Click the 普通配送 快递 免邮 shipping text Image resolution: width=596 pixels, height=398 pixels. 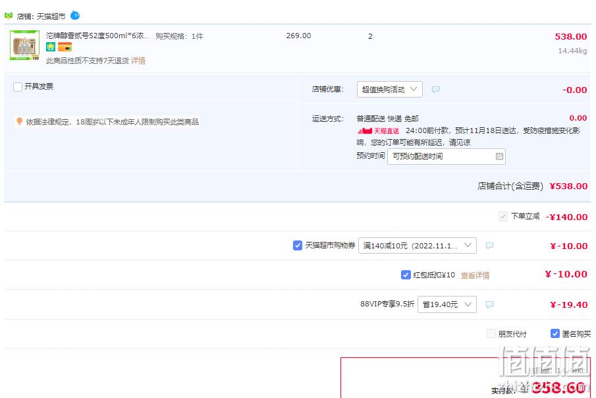(387, 119)
